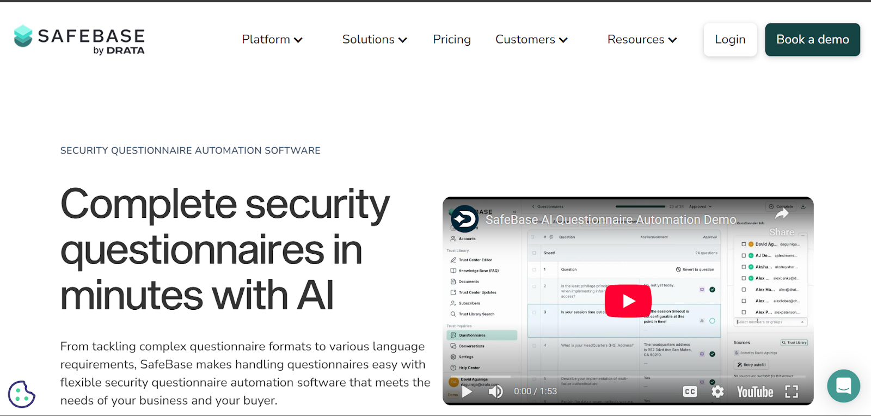Click the Book a demo button
871x416 pixels.
coord(812,39)
